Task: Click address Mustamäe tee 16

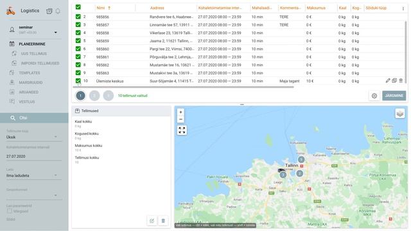Action: tap(171, 65)
